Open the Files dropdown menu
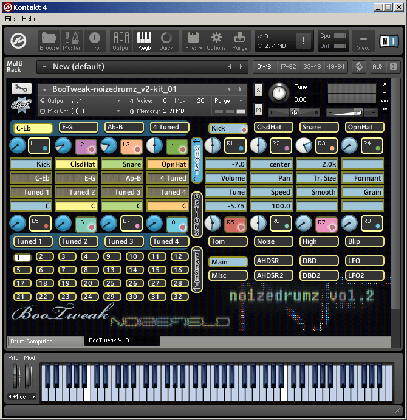The image size is (407, 420). coord(193,40)
